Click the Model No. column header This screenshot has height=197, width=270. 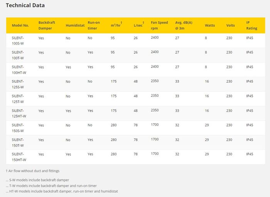(x=20, y=25)
